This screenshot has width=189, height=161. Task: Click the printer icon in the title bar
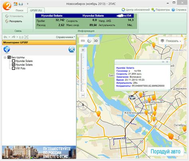click(x=21, y=4)
